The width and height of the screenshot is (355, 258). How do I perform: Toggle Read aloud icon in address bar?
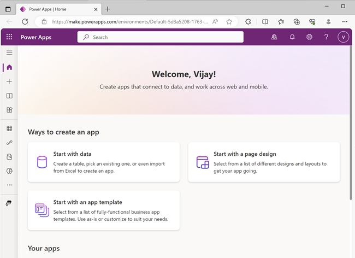tap(215, 22)
